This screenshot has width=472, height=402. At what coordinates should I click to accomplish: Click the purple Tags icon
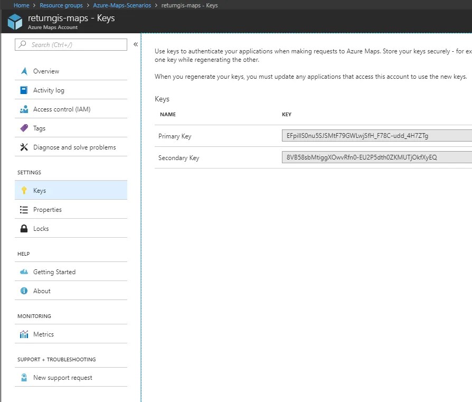[24, 128]
